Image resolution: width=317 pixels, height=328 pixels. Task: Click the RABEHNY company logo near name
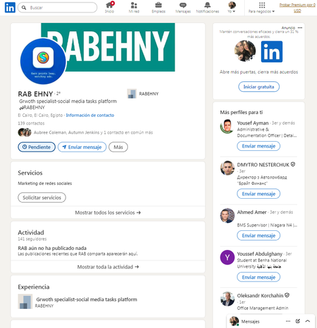click(132, 94)
